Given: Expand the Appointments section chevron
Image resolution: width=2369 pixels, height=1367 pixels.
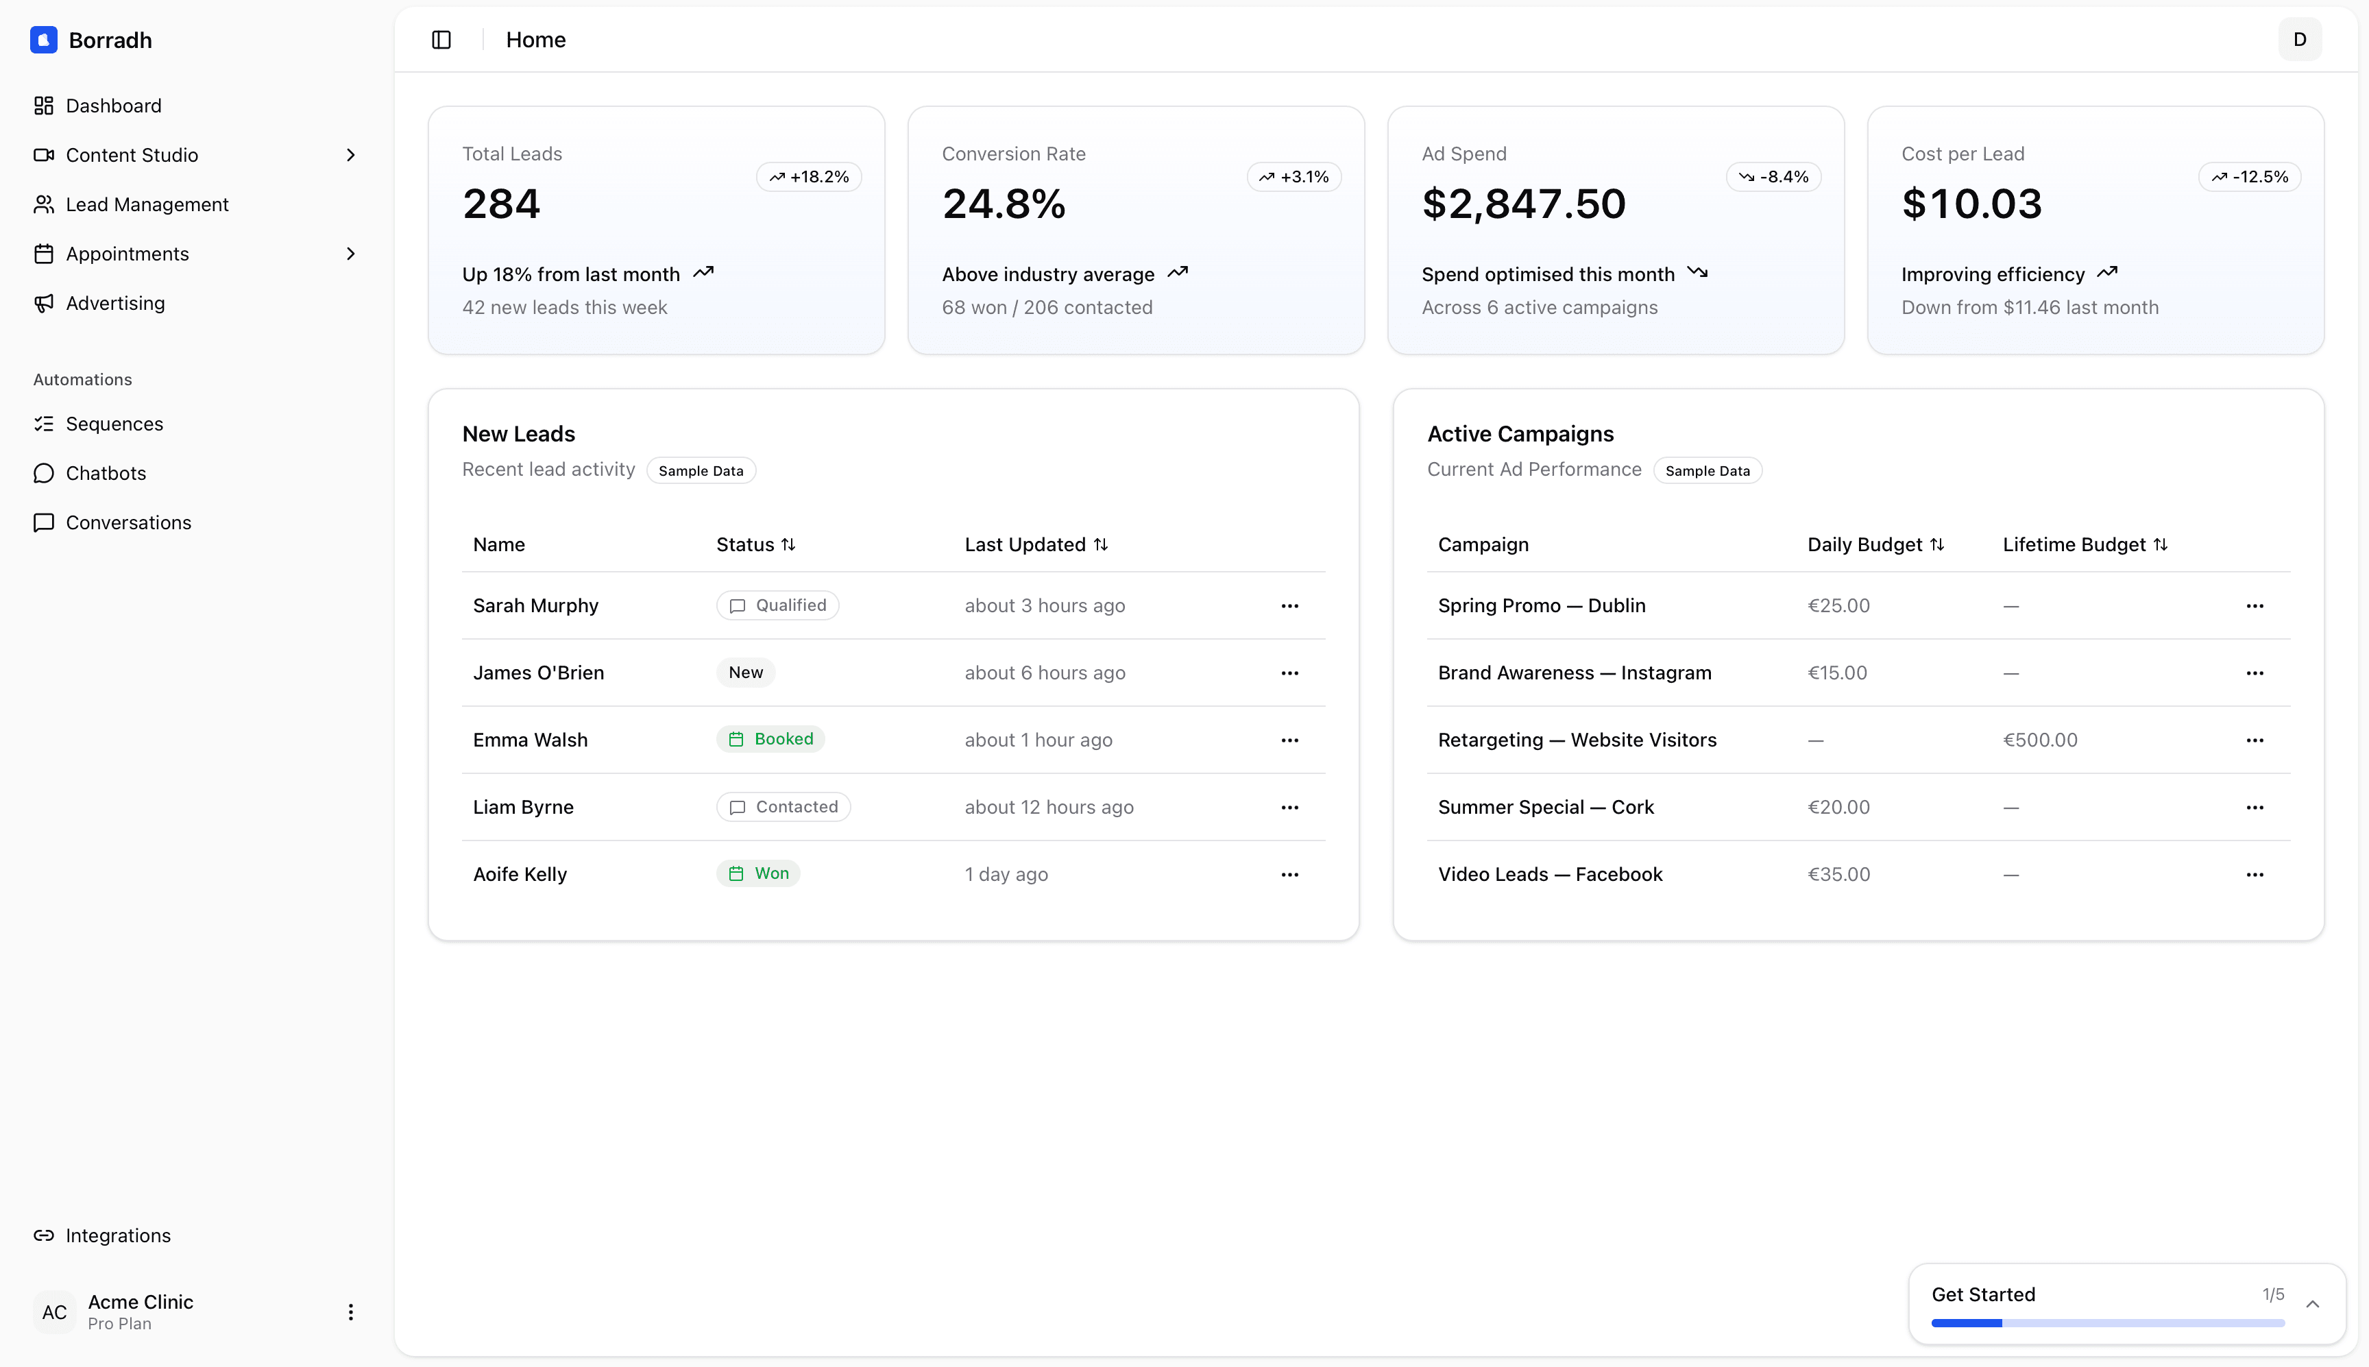Looking at the screenshot, I should click(350, 254).
